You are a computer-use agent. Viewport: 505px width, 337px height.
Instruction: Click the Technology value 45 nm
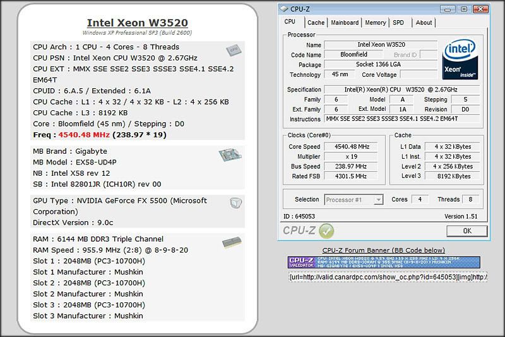click(340, 74)
